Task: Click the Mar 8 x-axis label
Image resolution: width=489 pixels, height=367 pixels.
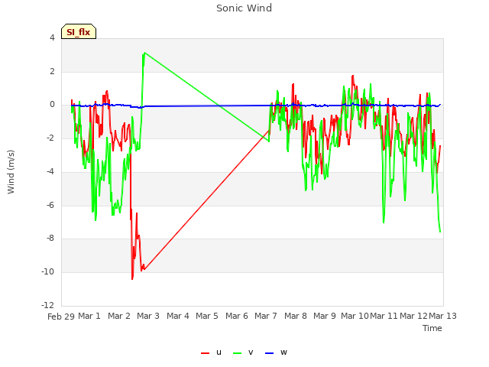Action: click(x=296, y=316)
